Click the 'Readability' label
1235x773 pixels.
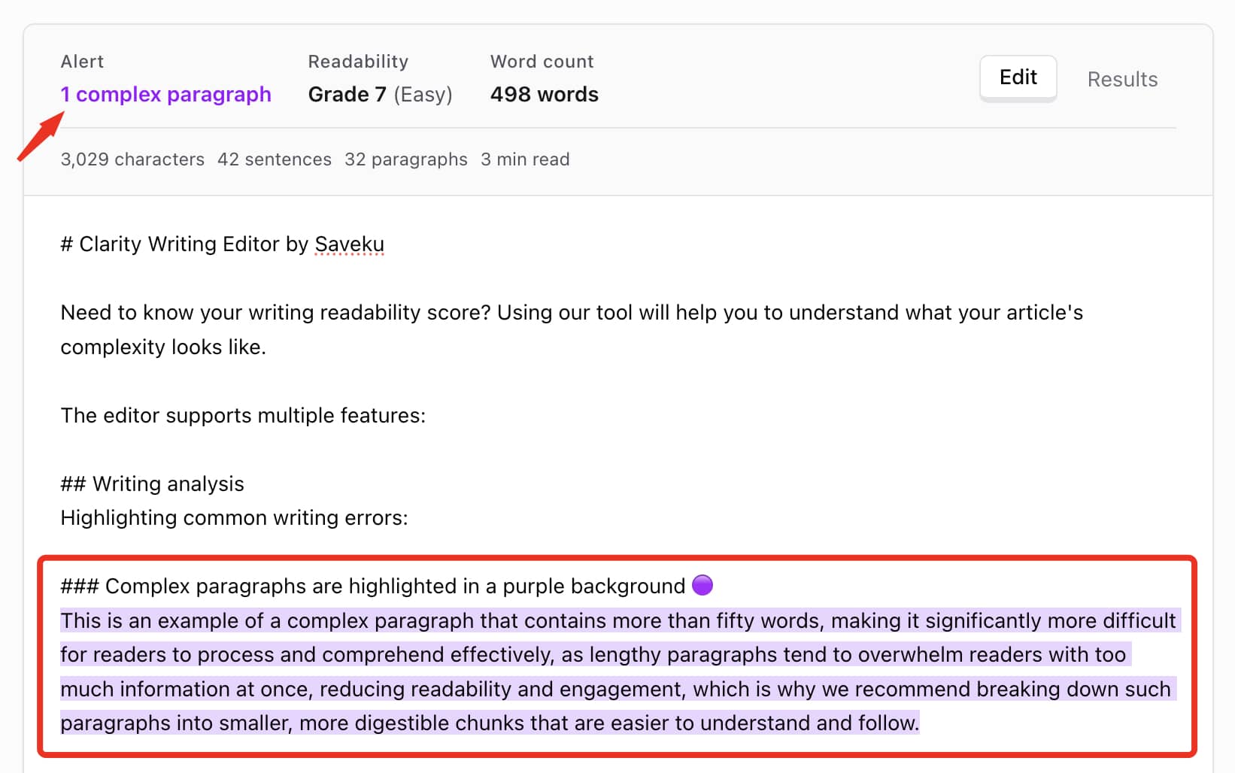click(x=358, y=62)
